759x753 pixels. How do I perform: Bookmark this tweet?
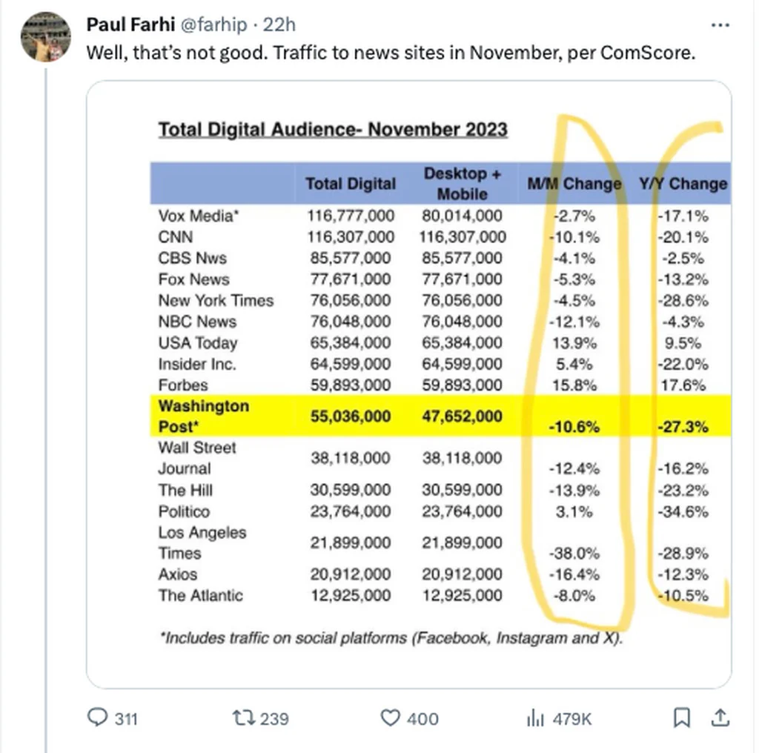coord(682,717)
